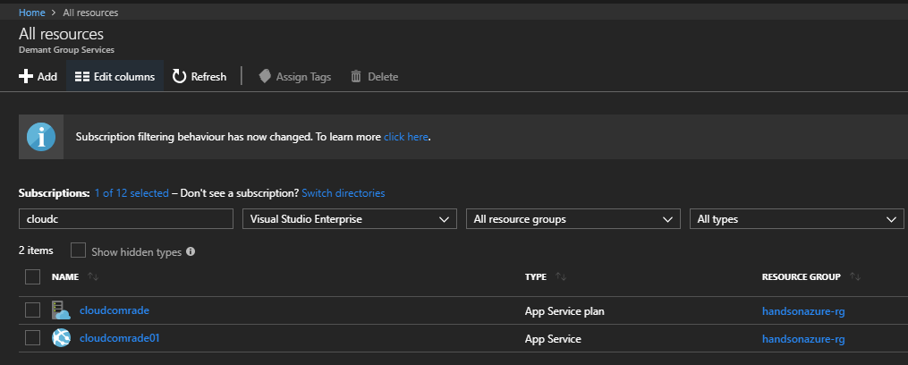Select the checkbox for the cloudcomrade01 row
908x365 pixels.
coord(33,338)
